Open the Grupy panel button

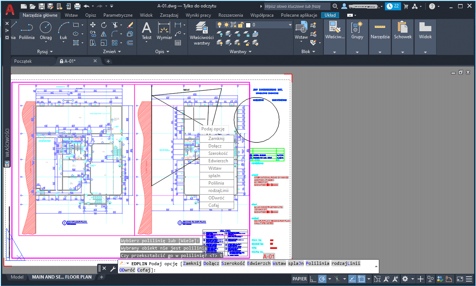click(x=357, y=37)
